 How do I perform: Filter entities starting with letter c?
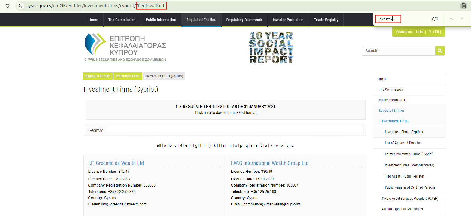coord(176,145)
